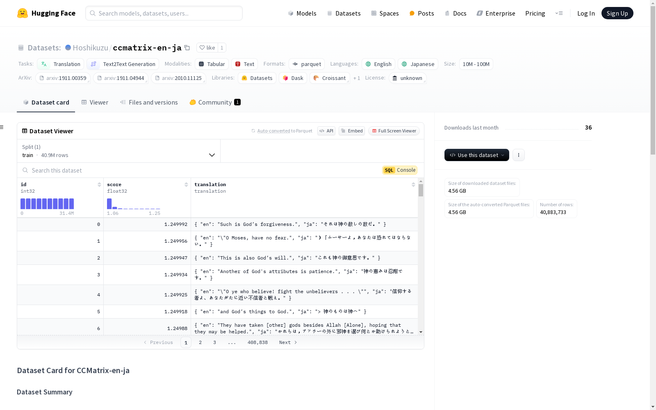
Task: Open Spaces in top navigation
Action: pos(385,13)
